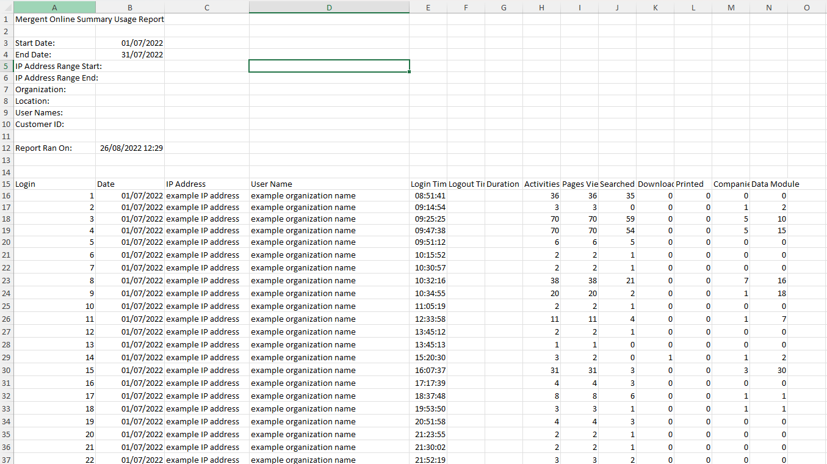Select Start Date value 01/07/2022 in row 3
Image resolution: width=827 pixels, height=464 pixels.
point(130,43)
